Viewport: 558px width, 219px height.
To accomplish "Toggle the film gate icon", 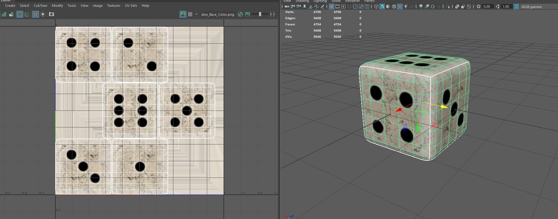I will click(x=337, y=6).
